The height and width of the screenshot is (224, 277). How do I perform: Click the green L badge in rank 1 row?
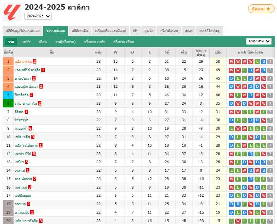click(257, 62)
